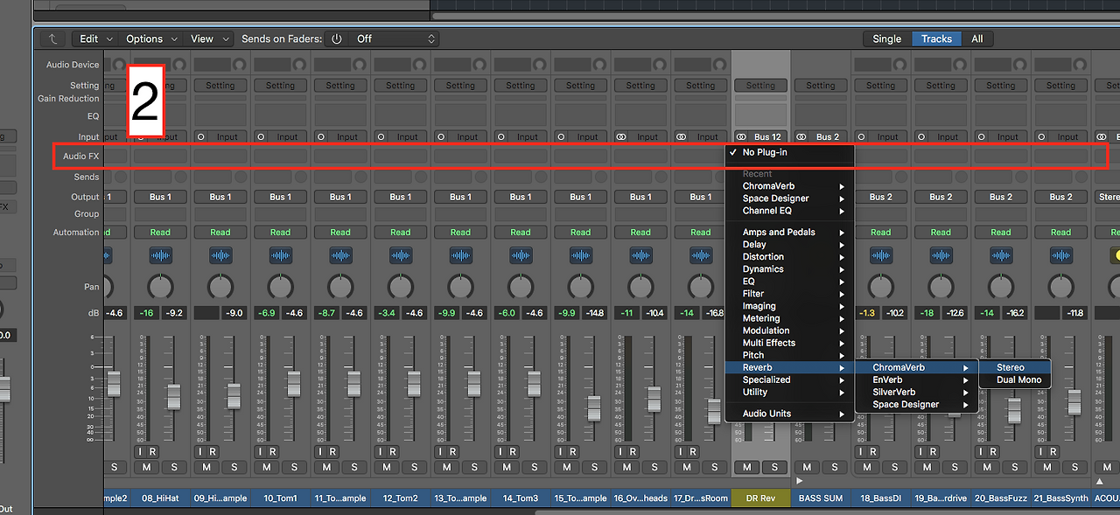
Task: Mute the DR Rev channel
Action: click(x=746, y=467)
